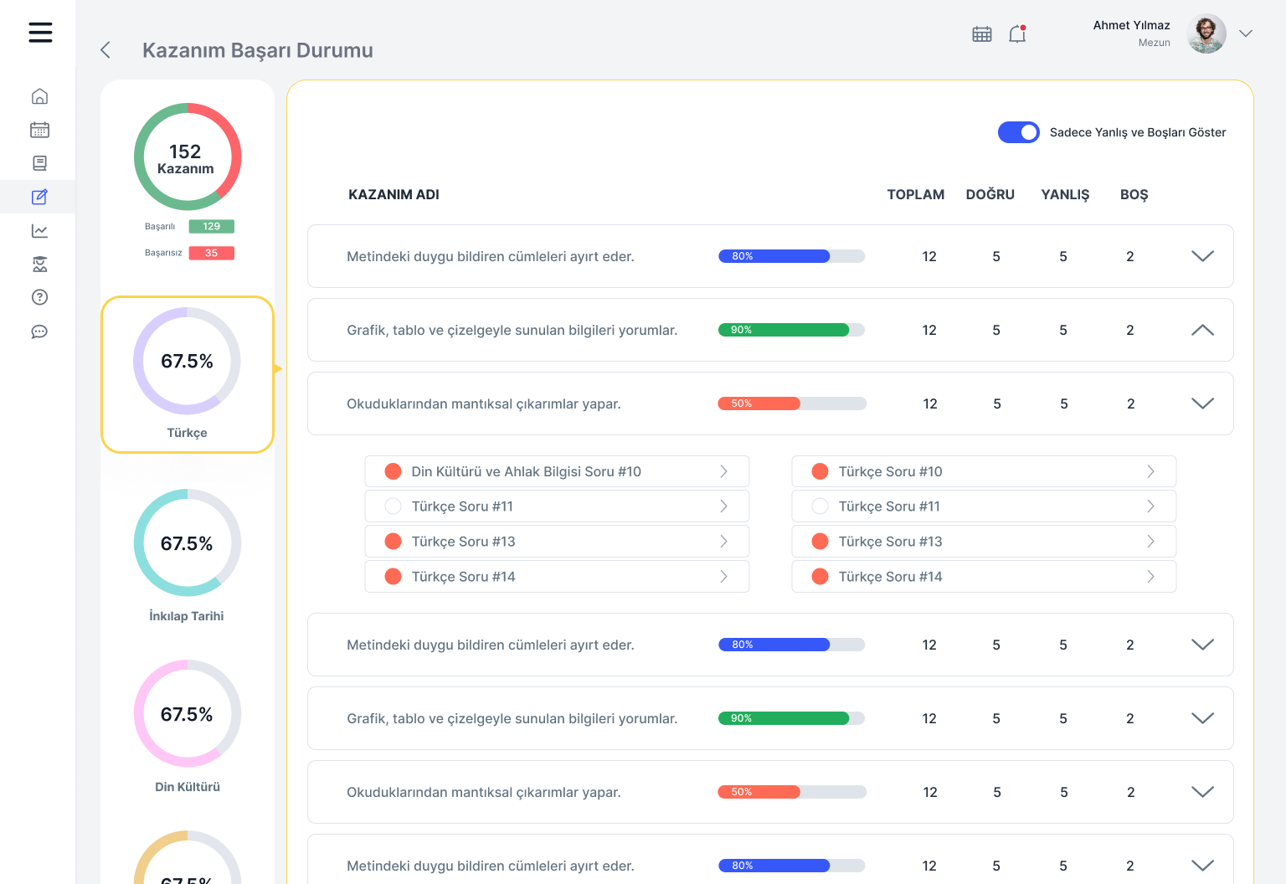The height and width of the screenshot is (884, 1286).
Task: Select the Türkçe subject card
Action: tap(188, 374)
